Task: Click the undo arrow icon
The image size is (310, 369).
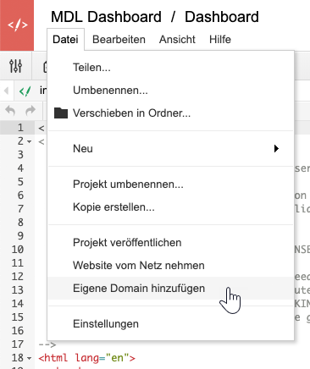Action: [x=10, y=110]
